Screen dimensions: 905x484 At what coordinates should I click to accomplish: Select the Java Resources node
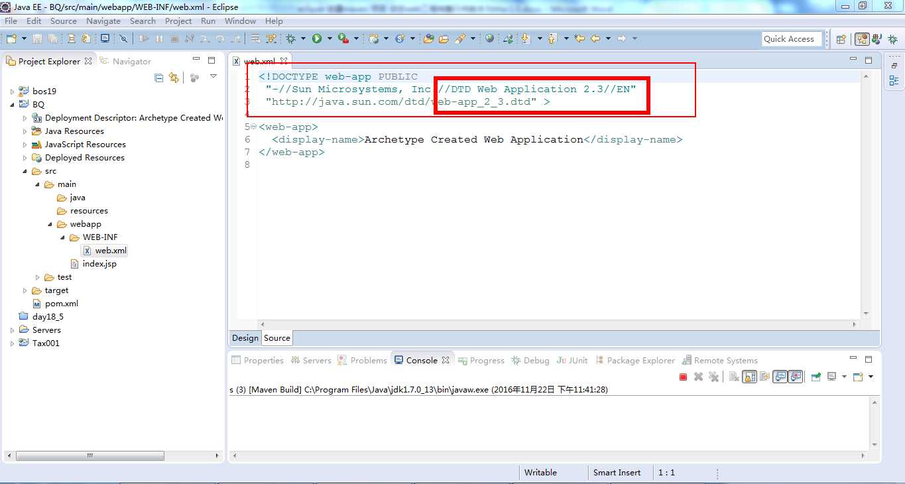pyautogui.click(x=68, y=131)
